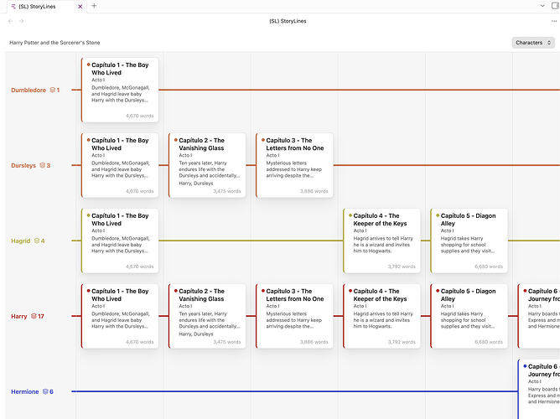Click the 3,792 words count in Hagrid row
560x419 pixels.
tap(402, 266)
